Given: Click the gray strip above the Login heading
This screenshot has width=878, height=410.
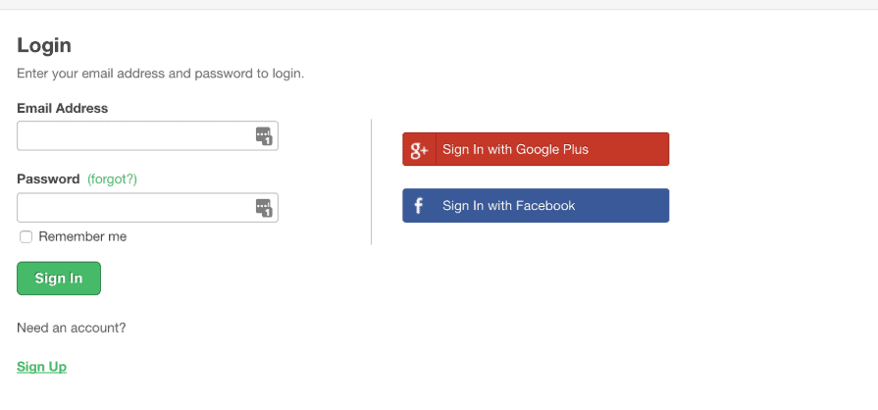Looking at the screenshot, I should pos(439,5).
